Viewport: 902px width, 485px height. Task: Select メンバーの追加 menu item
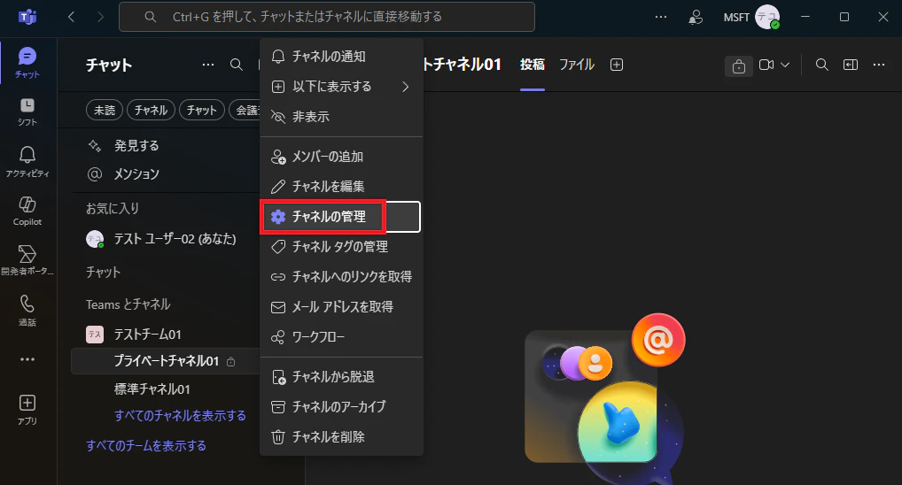(341, 157)
